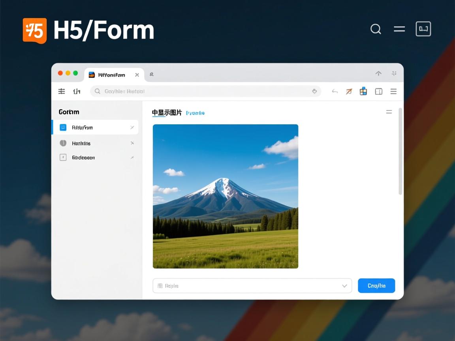Select the colorful grid extension icon
This screenshot has width=455, height=341.
[x=363, y=91]
